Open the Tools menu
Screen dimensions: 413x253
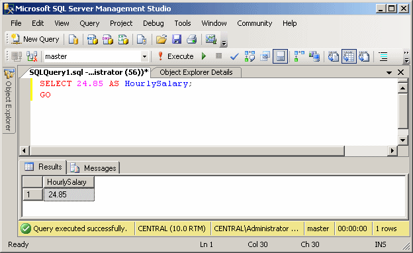pyautogui.click(x=183, y=23)
